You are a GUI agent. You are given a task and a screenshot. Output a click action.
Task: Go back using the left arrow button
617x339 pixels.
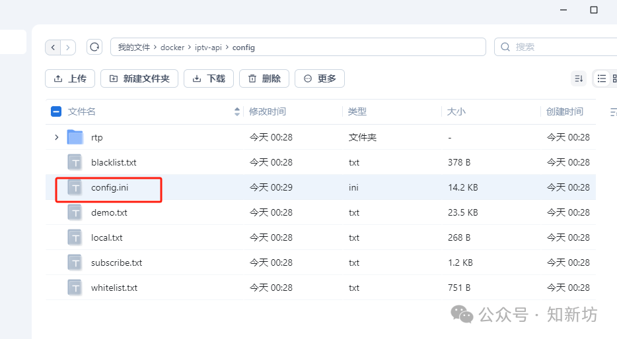53,47
